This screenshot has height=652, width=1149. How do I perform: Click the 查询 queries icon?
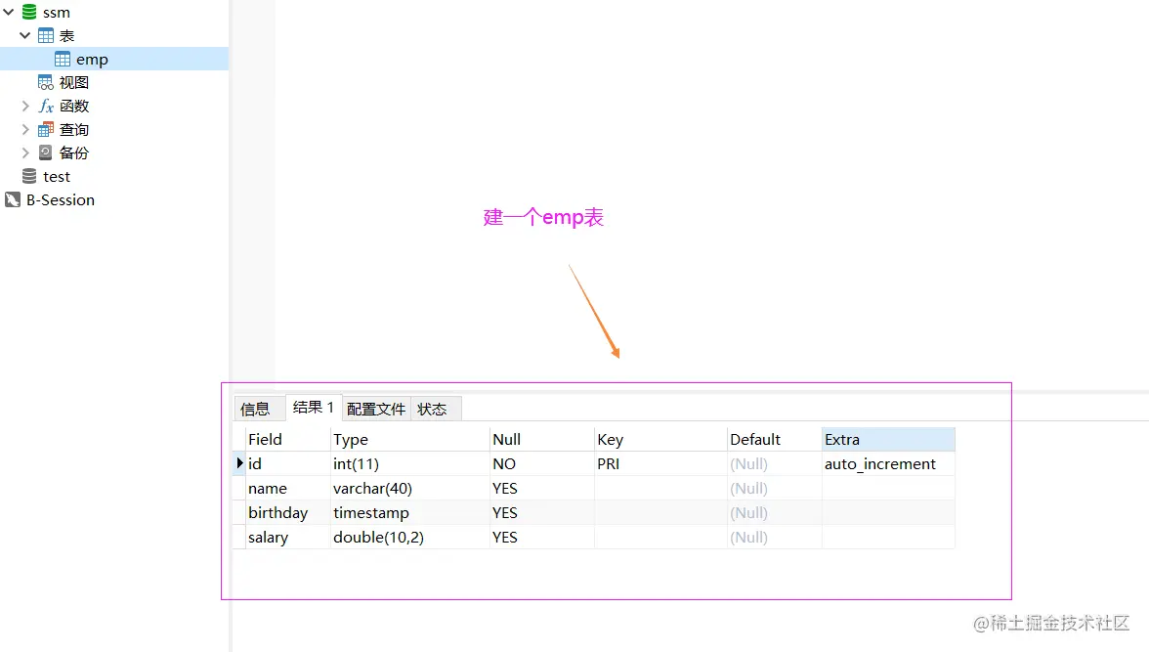coord(45,129)
